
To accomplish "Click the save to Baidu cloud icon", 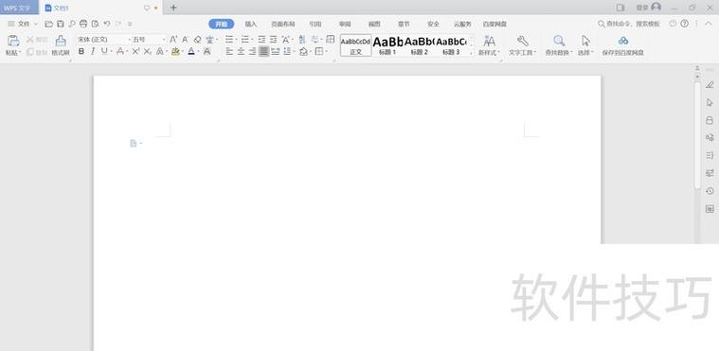I will [623, 41].
